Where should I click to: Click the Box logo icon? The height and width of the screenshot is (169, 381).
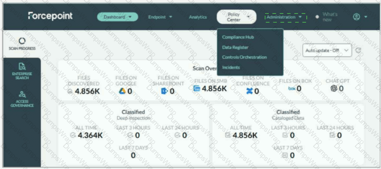[x=291, y=88]
